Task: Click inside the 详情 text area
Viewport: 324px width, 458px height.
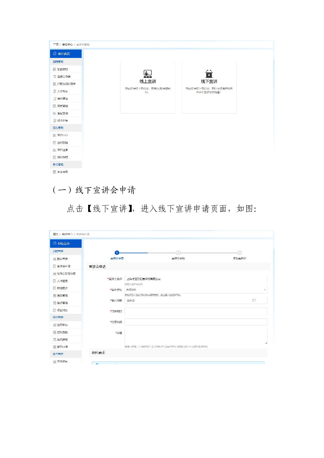Action: point(196,336)
